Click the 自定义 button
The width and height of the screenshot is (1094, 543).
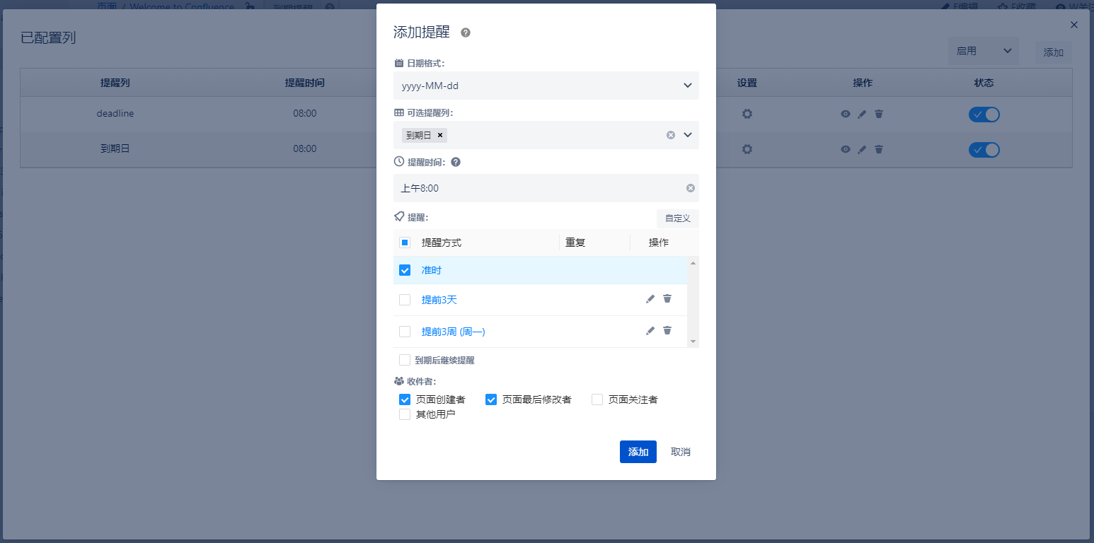coord(677,218)
